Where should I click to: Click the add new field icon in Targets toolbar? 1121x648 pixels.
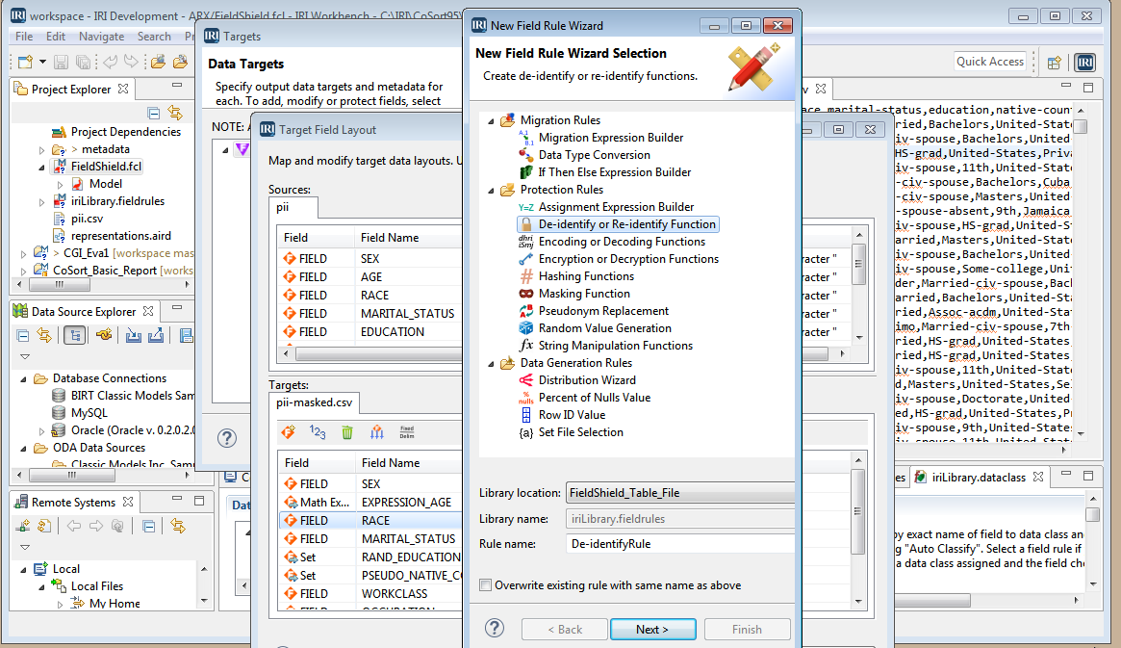tap(290, 433)
